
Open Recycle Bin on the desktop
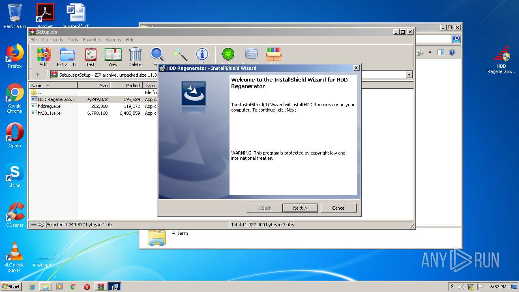pyautogui.click(x=15, y=16)
